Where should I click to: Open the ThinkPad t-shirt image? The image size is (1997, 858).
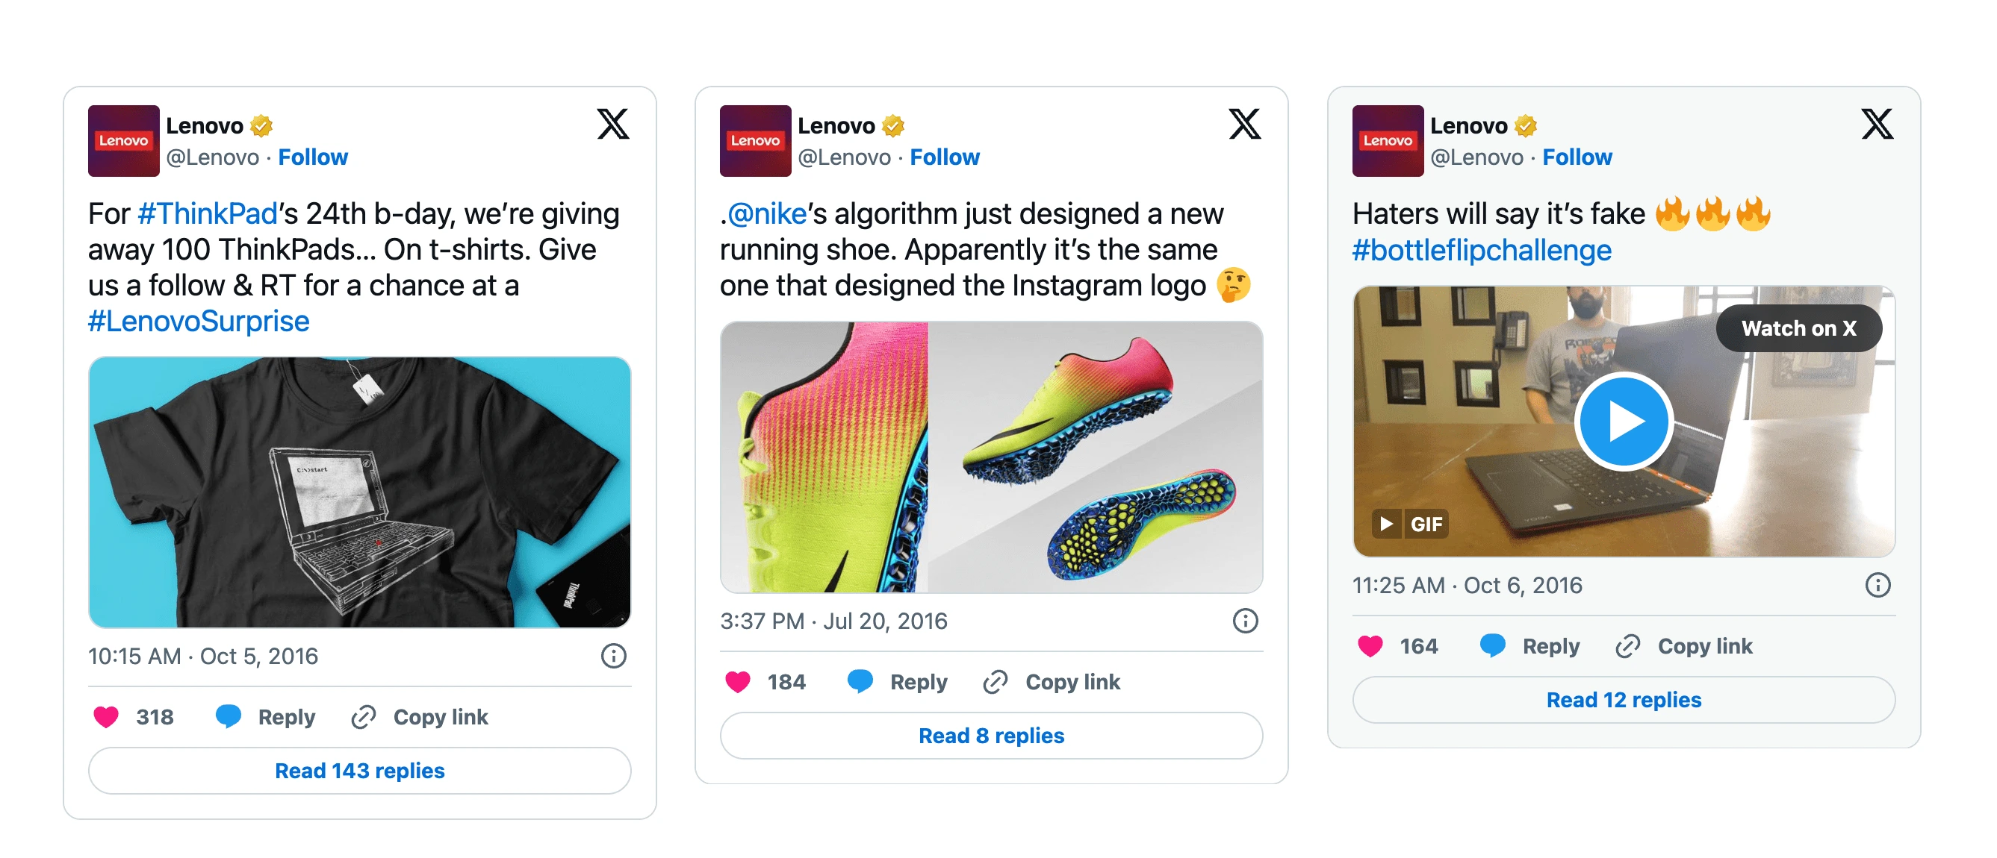click(x=360, y=492)
